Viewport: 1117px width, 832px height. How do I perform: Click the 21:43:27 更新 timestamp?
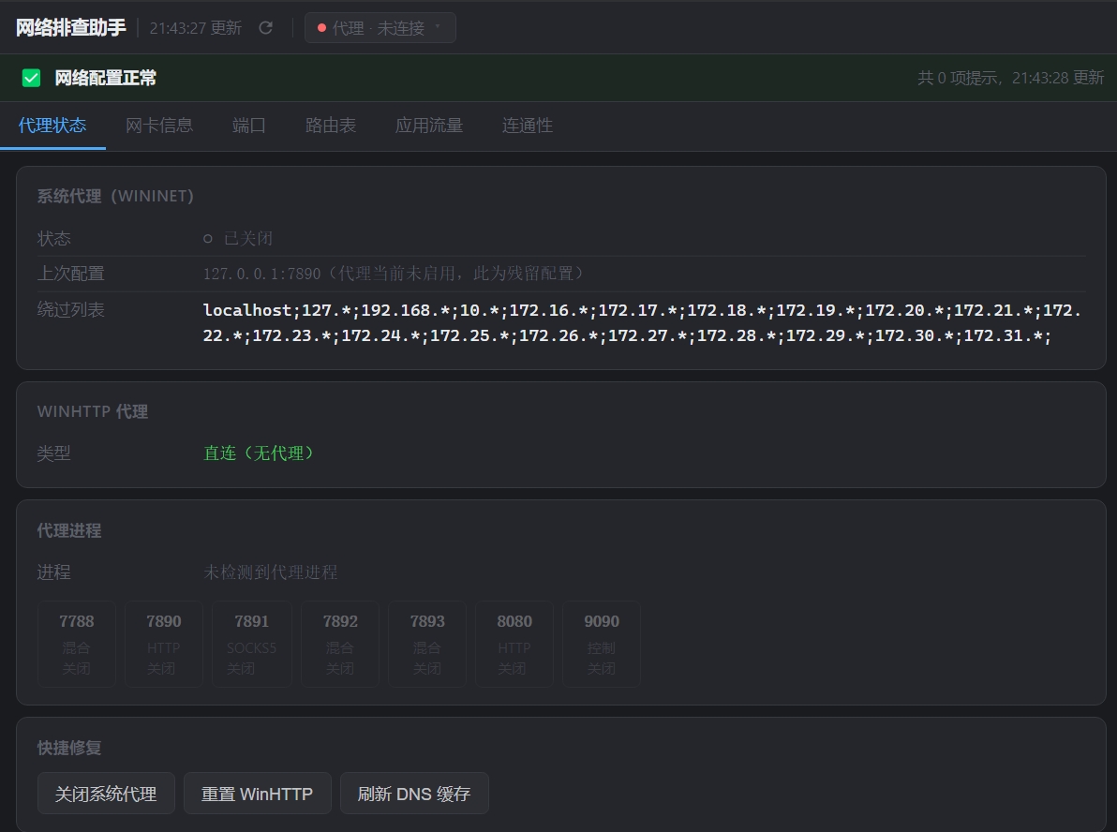pos(195,28)
